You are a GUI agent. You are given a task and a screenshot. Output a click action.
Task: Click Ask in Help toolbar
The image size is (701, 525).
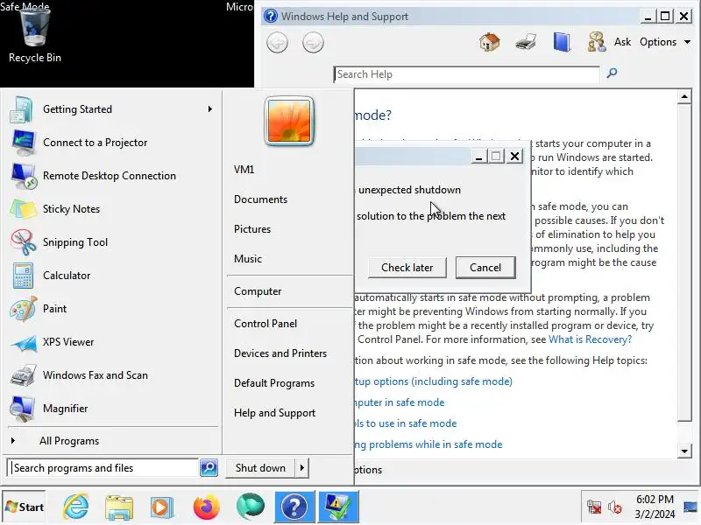[x=622, y=42]
